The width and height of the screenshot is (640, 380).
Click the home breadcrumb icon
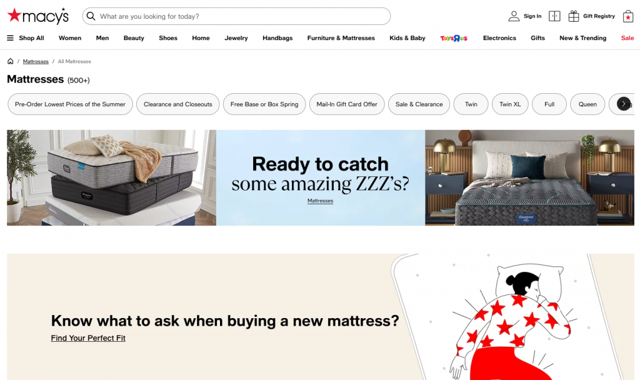pyautogui.click(x=10, y=61)
